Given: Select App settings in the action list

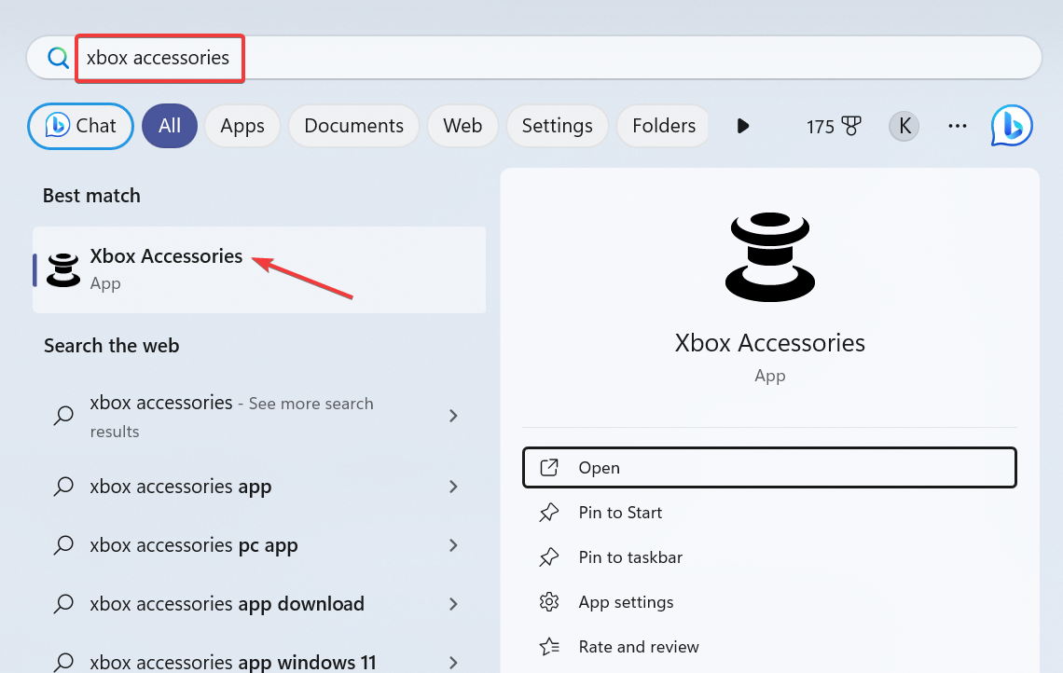Looking at the screenshot, I should coord(626,602).
